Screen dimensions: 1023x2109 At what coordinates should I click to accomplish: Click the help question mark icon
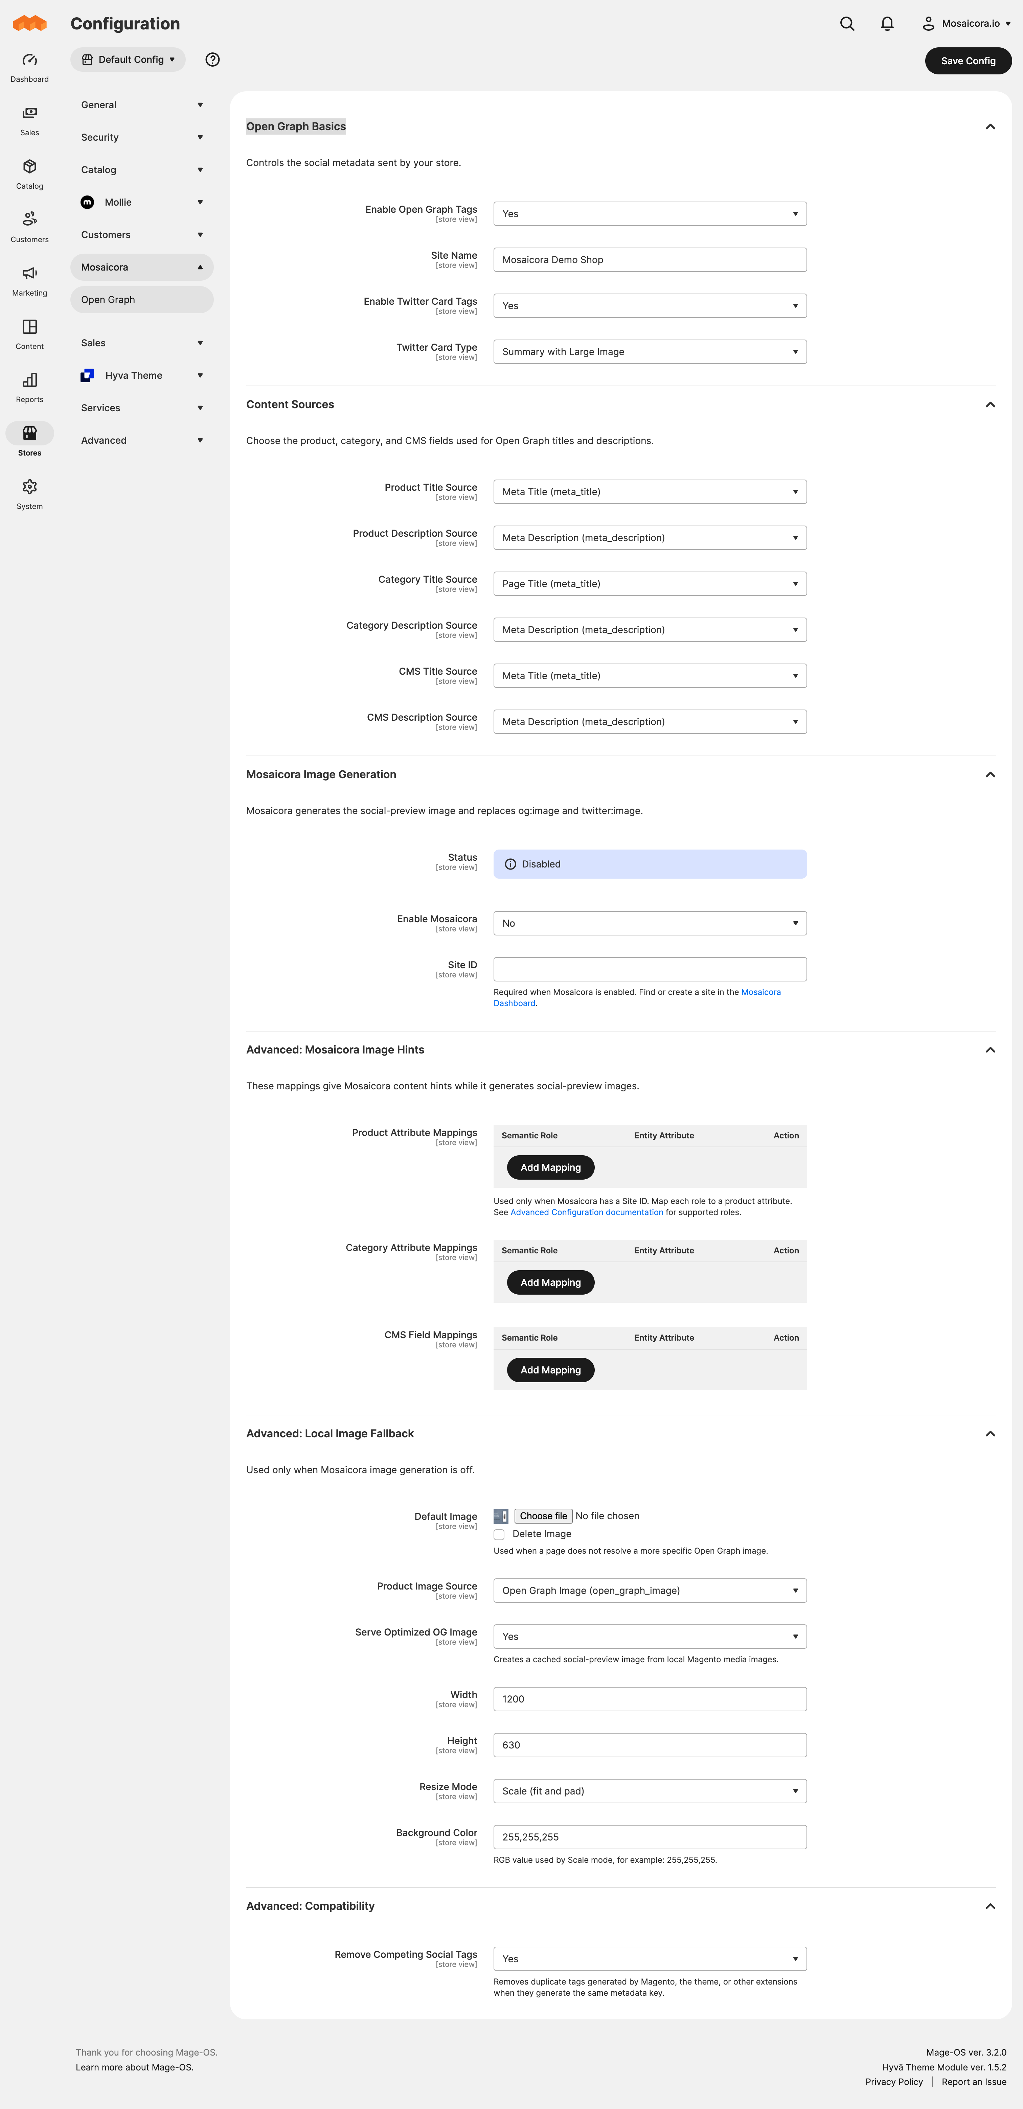(x=212, y=60)
